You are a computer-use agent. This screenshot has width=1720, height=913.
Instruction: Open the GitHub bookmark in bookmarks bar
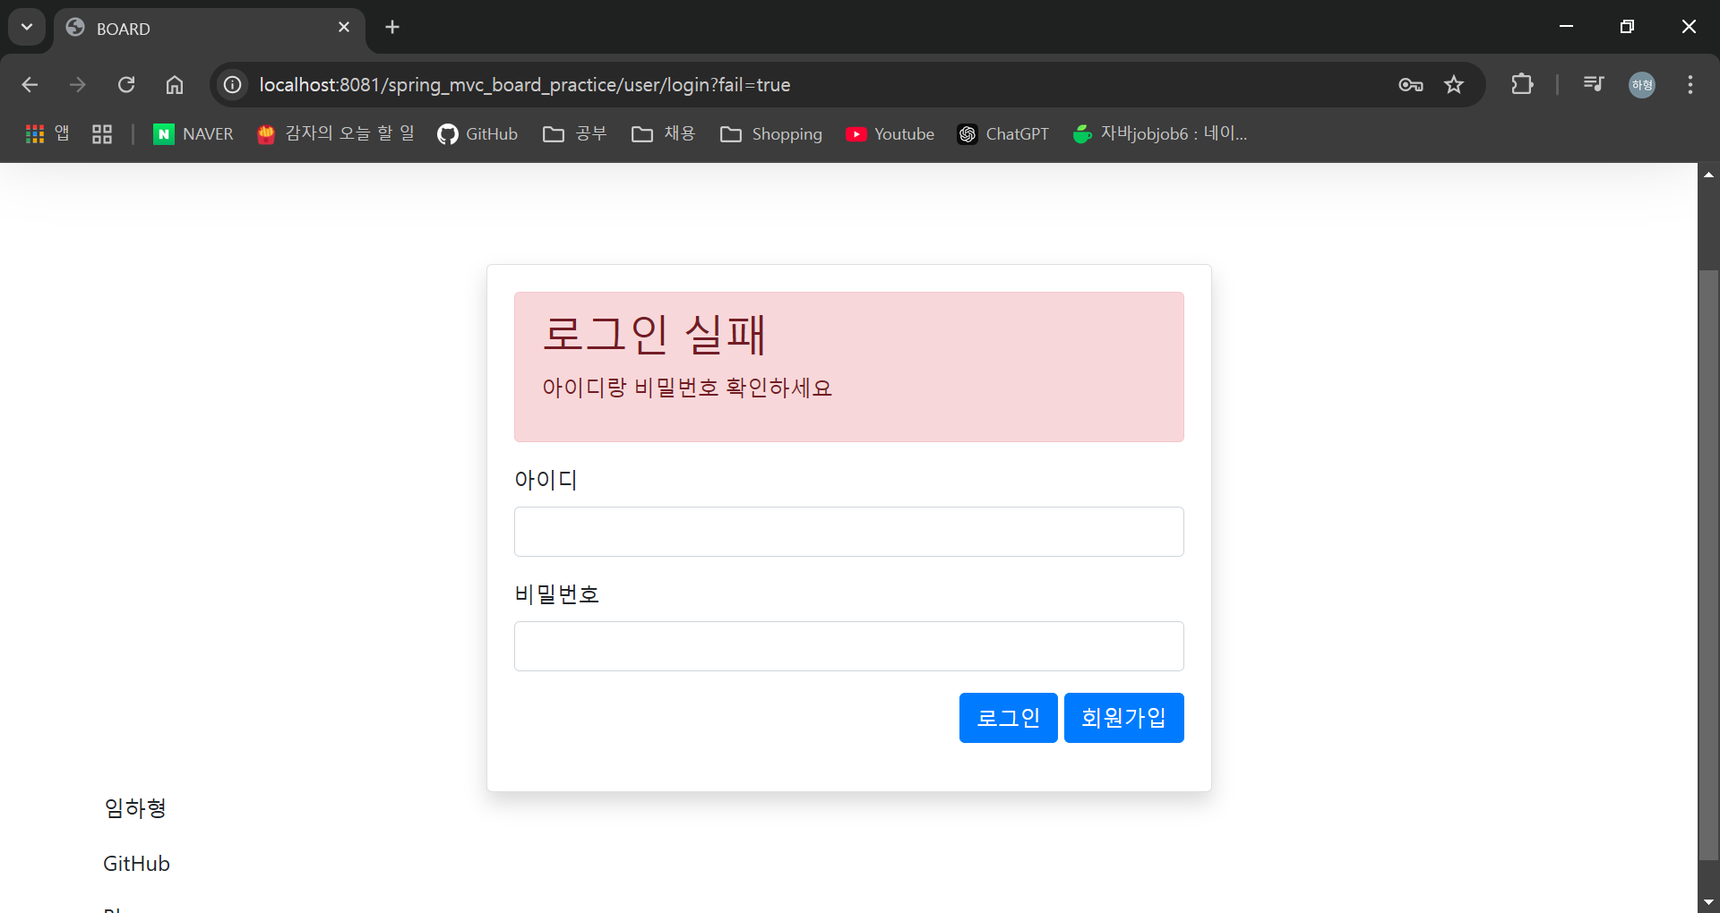point(477,134)
